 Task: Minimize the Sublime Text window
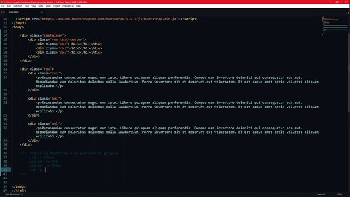click(x=329, y=2)
